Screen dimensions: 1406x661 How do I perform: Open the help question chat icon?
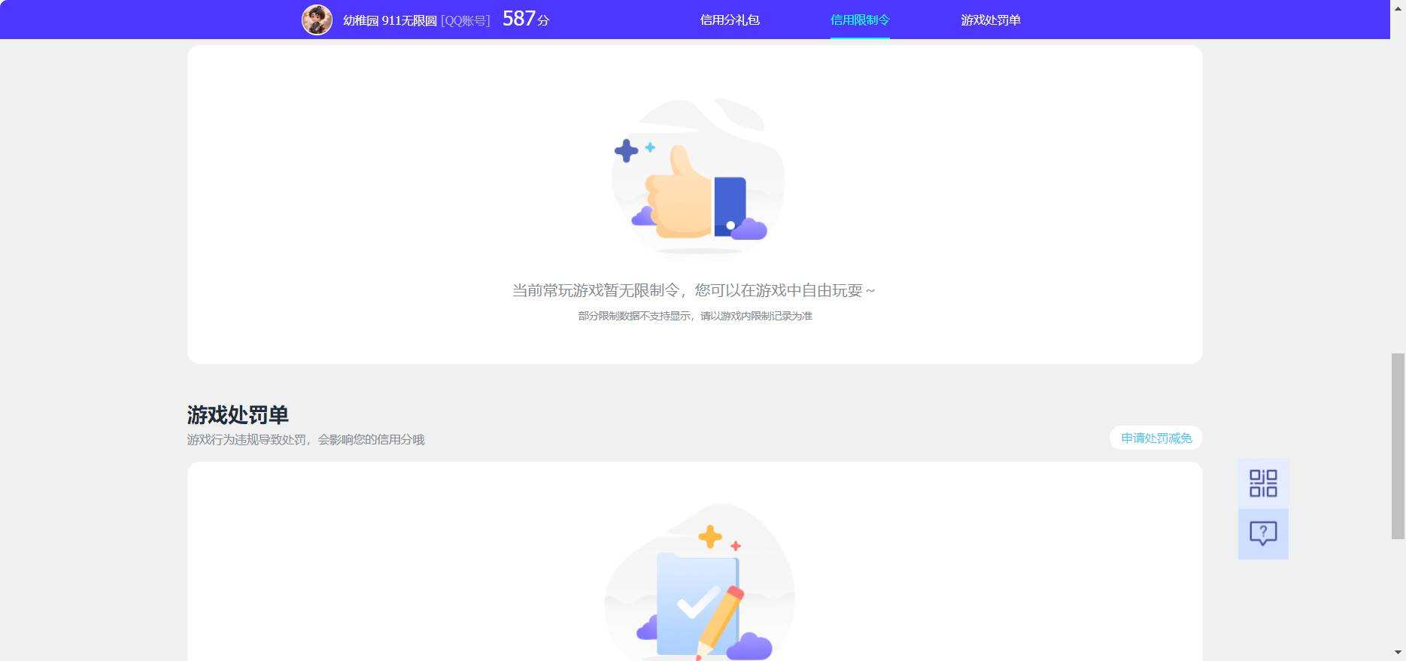[1263, 534]
